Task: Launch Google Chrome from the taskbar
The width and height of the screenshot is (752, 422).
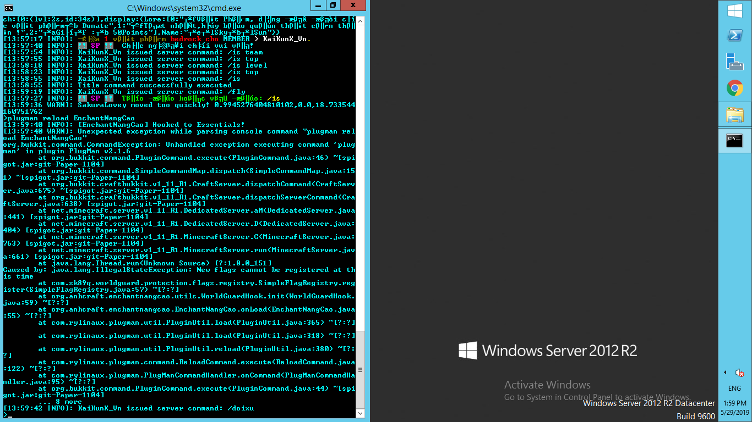Action: coord(735,88)
